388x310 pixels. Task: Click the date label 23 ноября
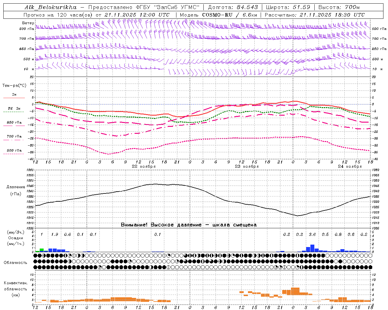point(247,167)
